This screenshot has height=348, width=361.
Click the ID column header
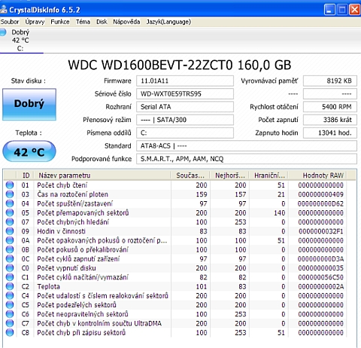(x=26, y=176)
